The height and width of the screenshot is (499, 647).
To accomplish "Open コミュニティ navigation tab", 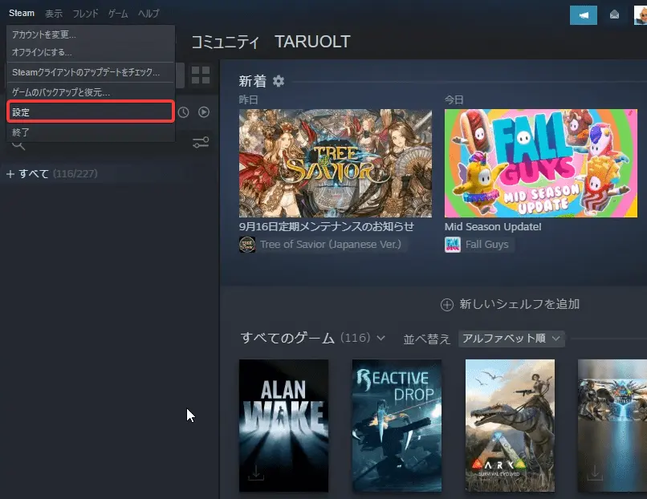I will pyautogui.click(x=226, y=42).
